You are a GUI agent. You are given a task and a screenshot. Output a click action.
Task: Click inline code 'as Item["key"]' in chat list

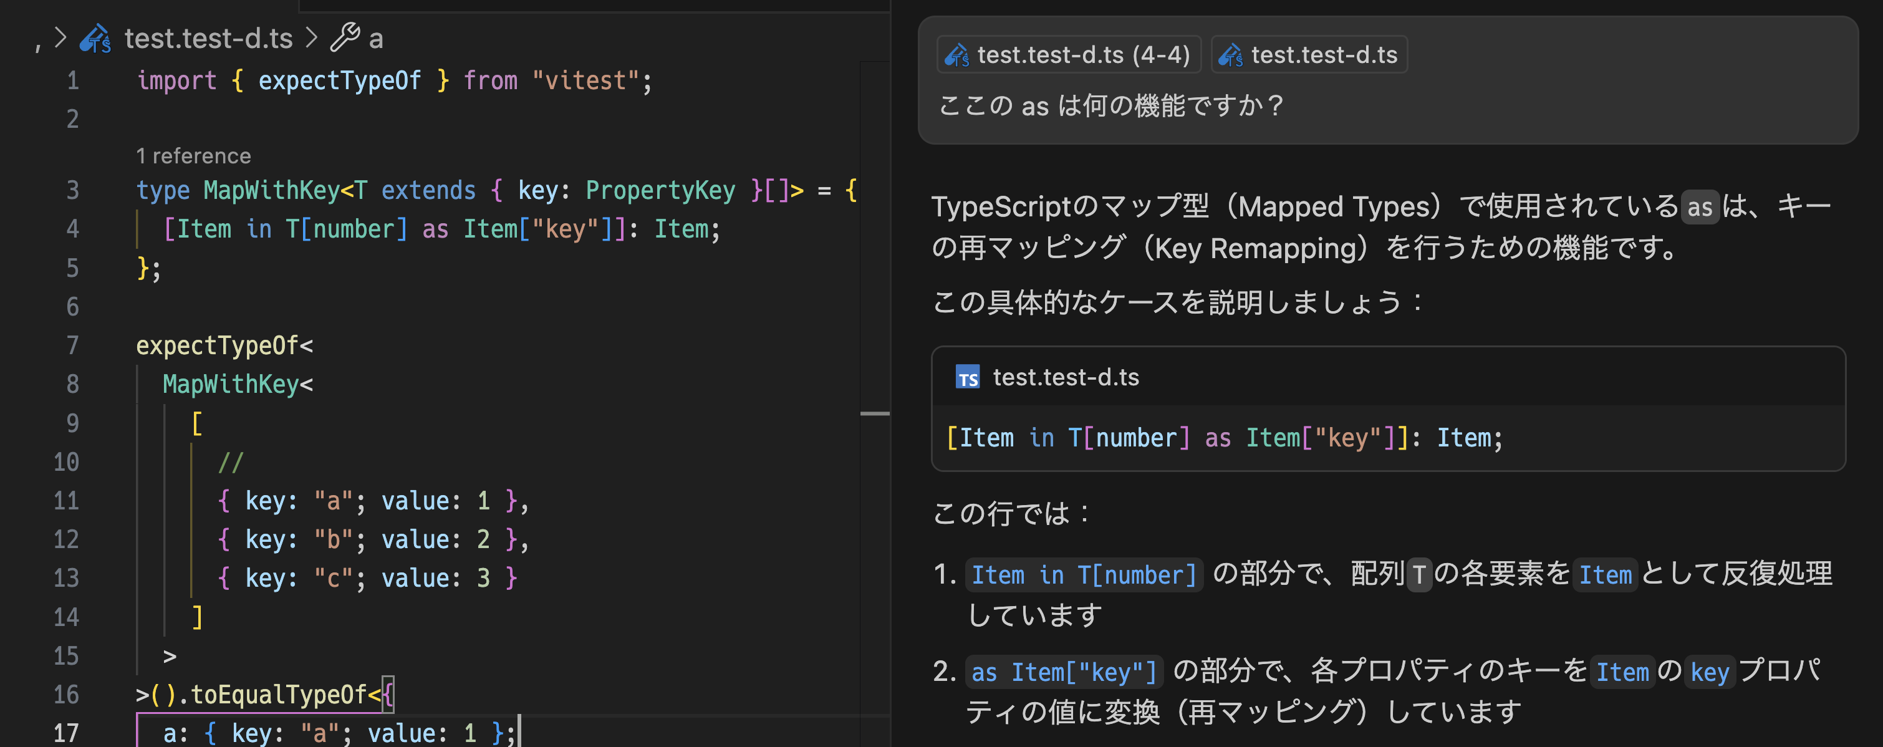(1064, 672)
